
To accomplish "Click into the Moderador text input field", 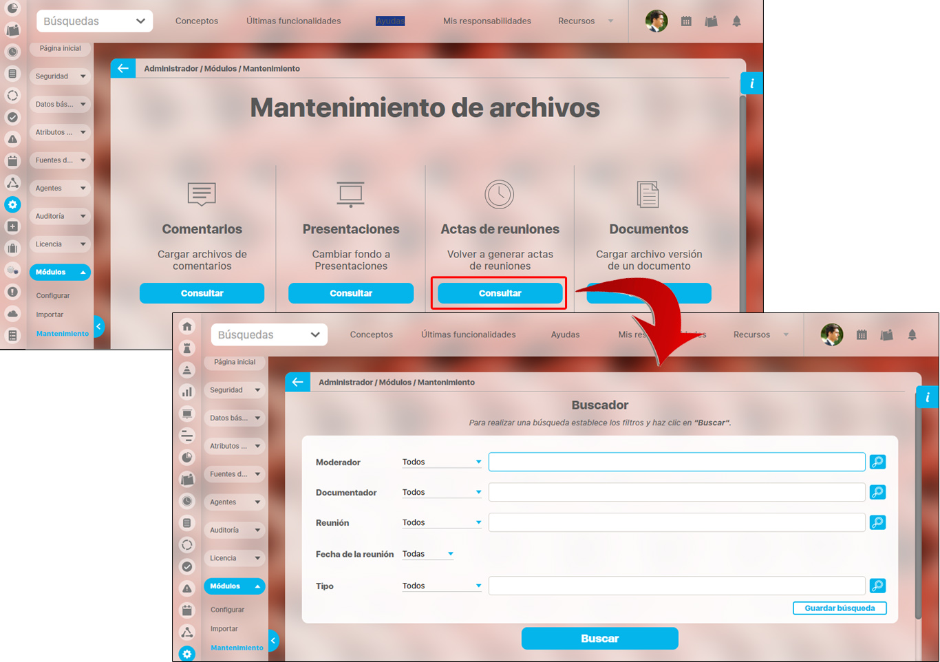I will point(676,462).
